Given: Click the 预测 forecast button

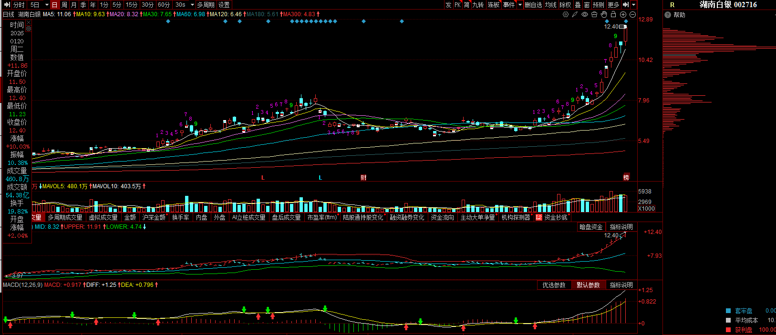Looking at the screenshot, I should [599, 5].
